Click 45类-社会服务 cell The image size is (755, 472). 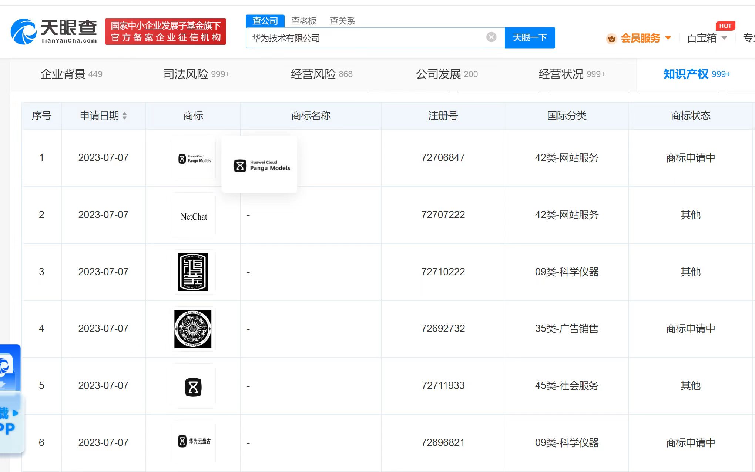567,386
